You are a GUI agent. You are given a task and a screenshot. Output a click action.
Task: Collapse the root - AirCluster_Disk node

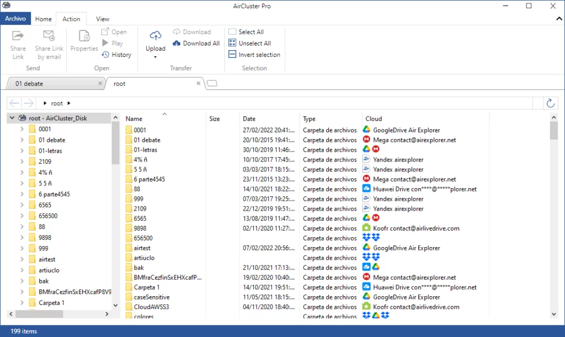point(12,118)
